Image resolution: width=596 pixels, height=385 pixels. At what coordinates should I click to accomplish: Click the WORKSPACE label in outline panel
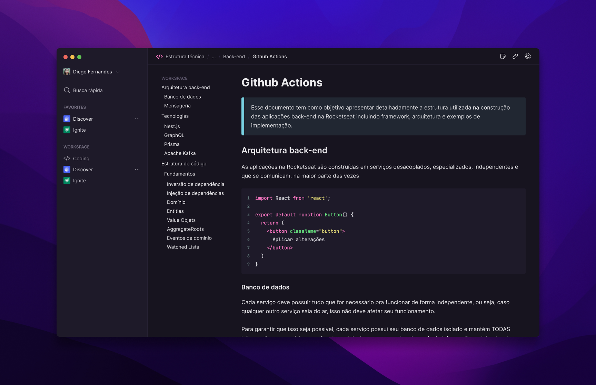click(x=174, y=78)
